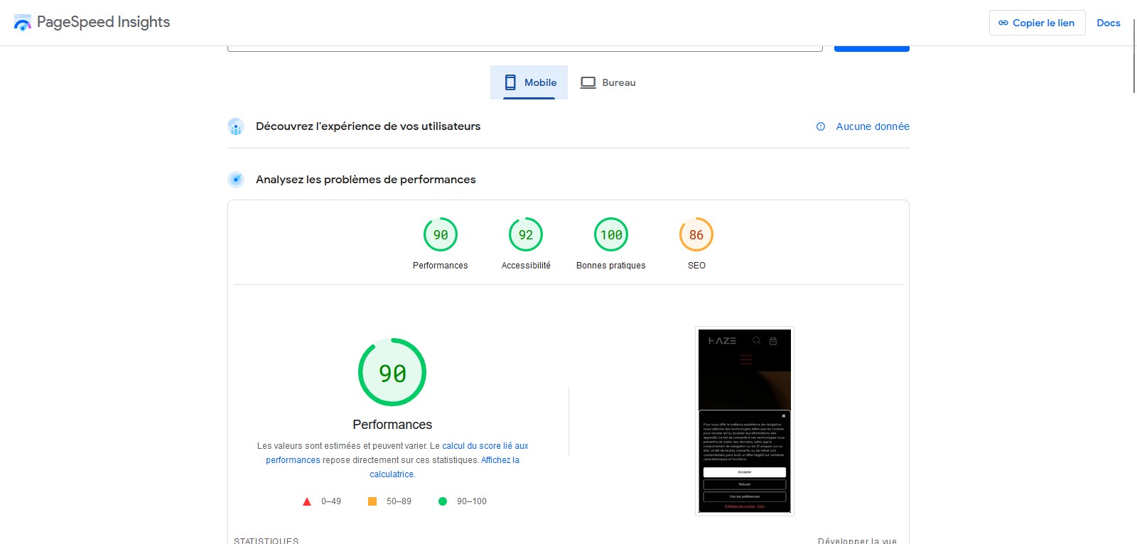The image size is (1137, 544).
Task: Click the HAZE mobile screenshot thumbnail
Action: 745,420
